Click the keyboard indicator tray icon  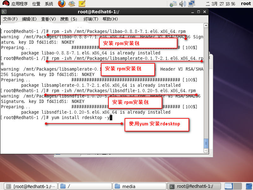[x=173, y=4]
